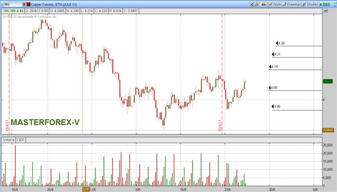
Task: Click the red icon beside Copper Futures
Action: (28, 4)
